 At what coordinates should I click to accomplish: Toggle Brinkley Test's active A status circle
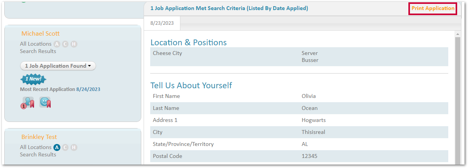pyautogui.click(x=57, y=147)
